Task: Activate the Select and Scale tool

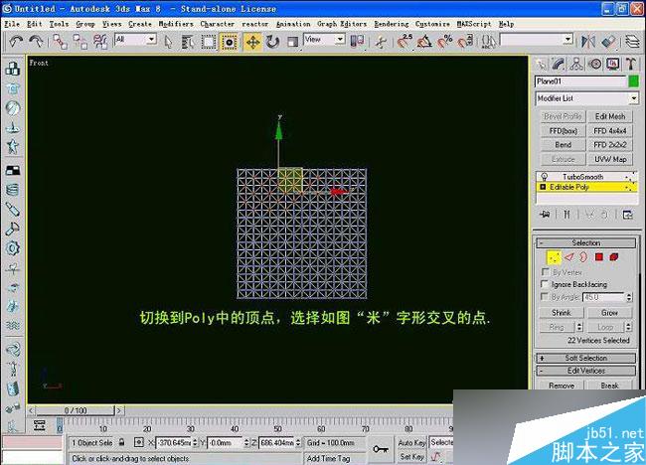Action: pos(292,42)
